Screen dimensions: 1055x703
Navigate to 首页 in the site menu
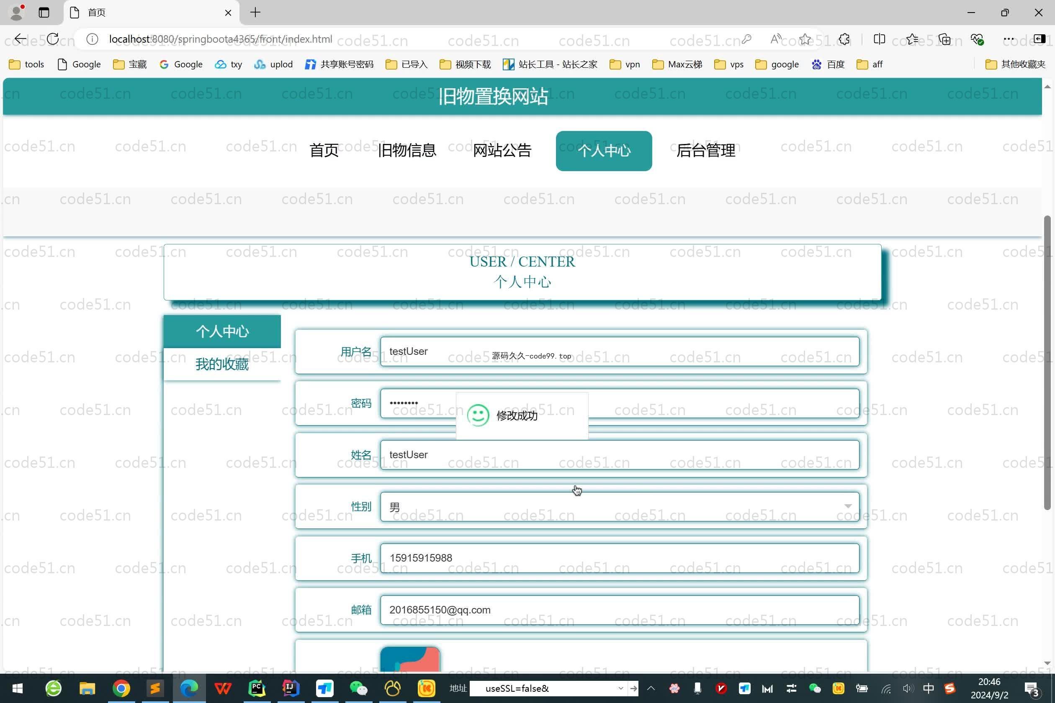pyautogui.click(x=324, y=150)
